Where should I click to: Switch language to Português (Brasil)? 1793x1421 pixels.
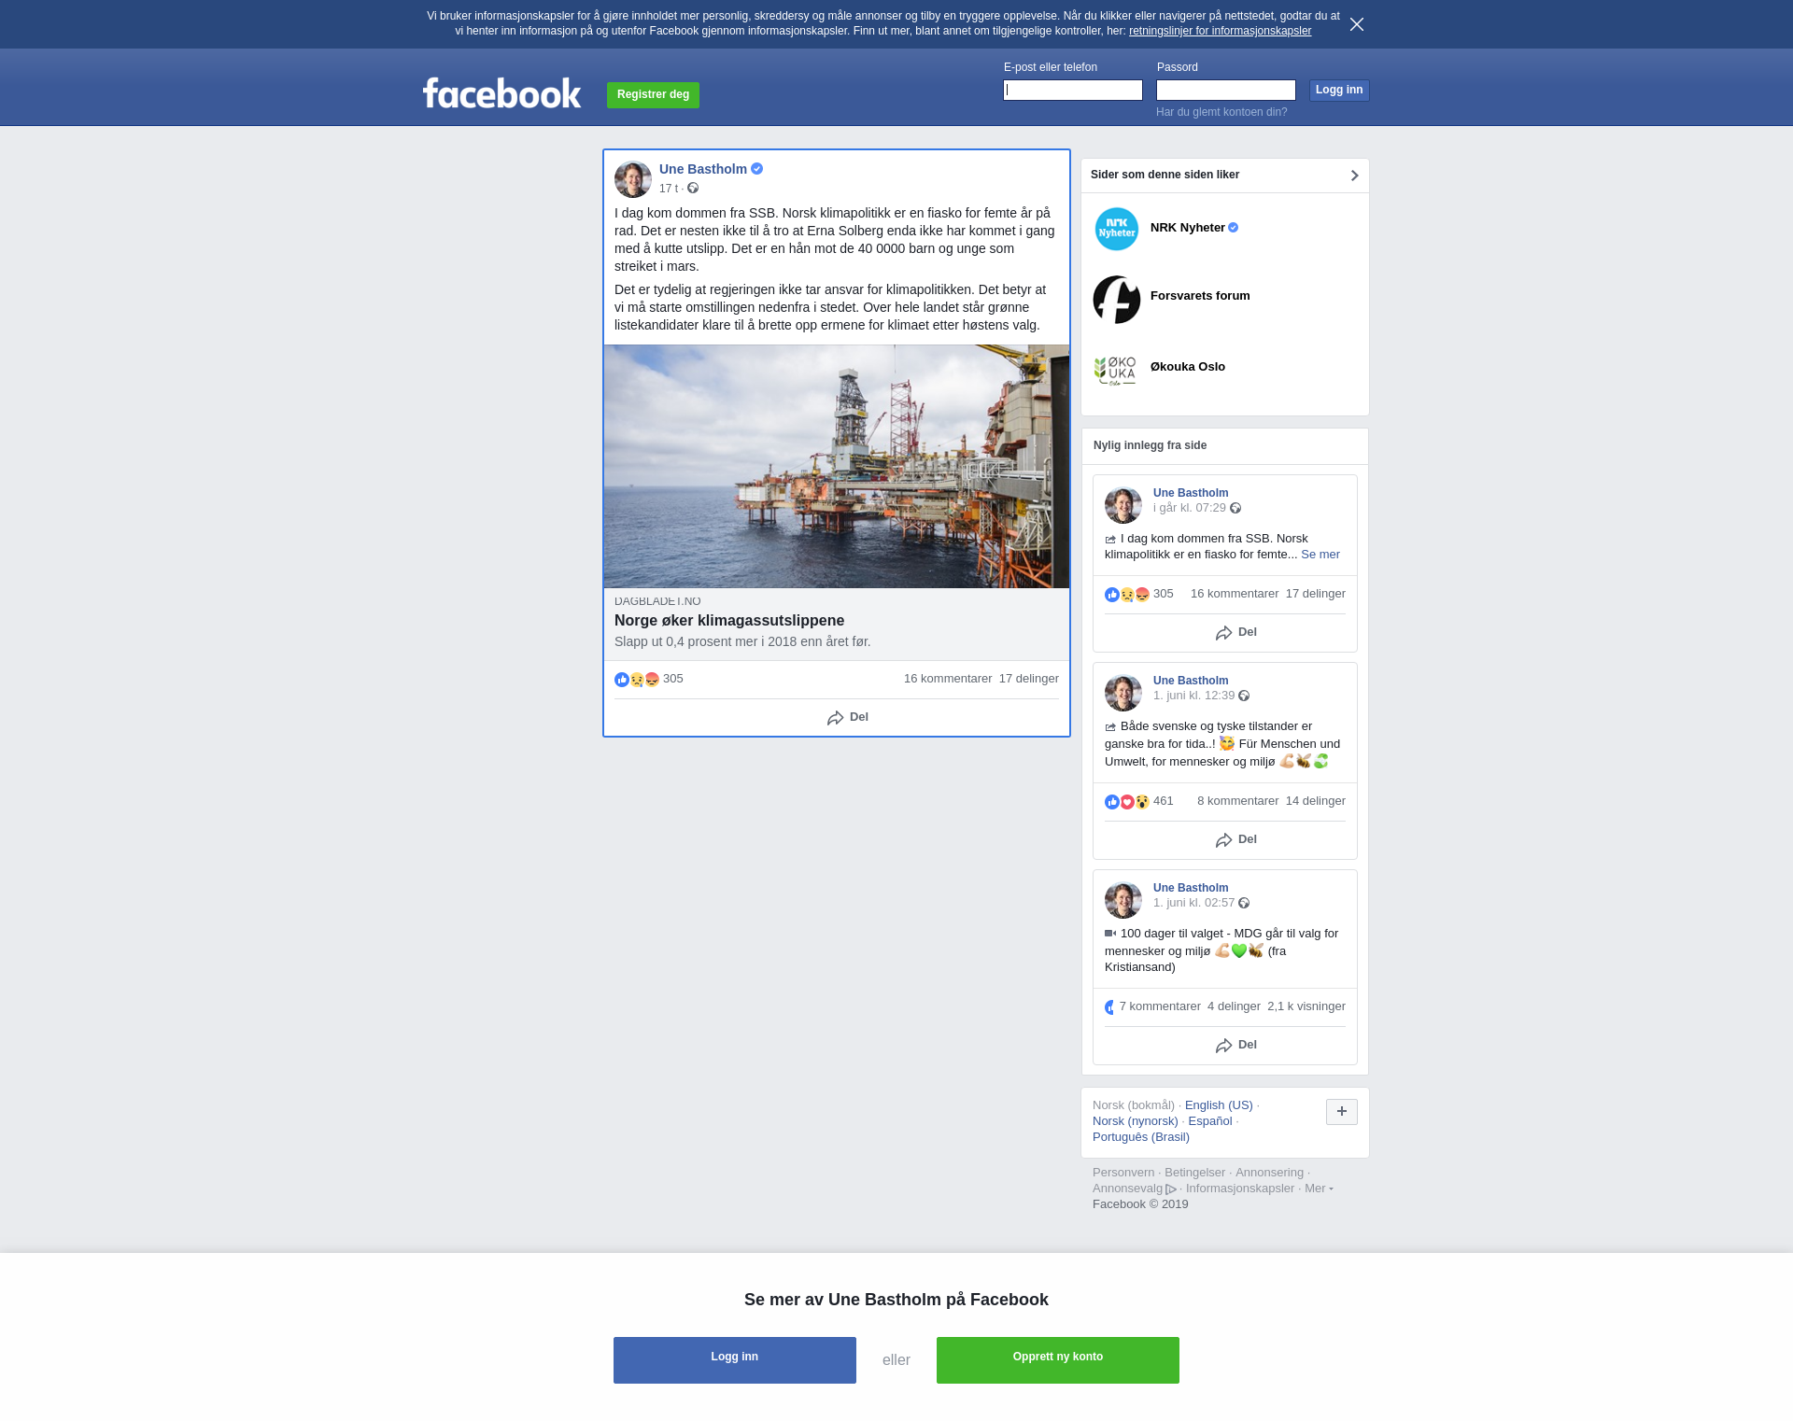pyautogui.click(x=1141, y=1137)
